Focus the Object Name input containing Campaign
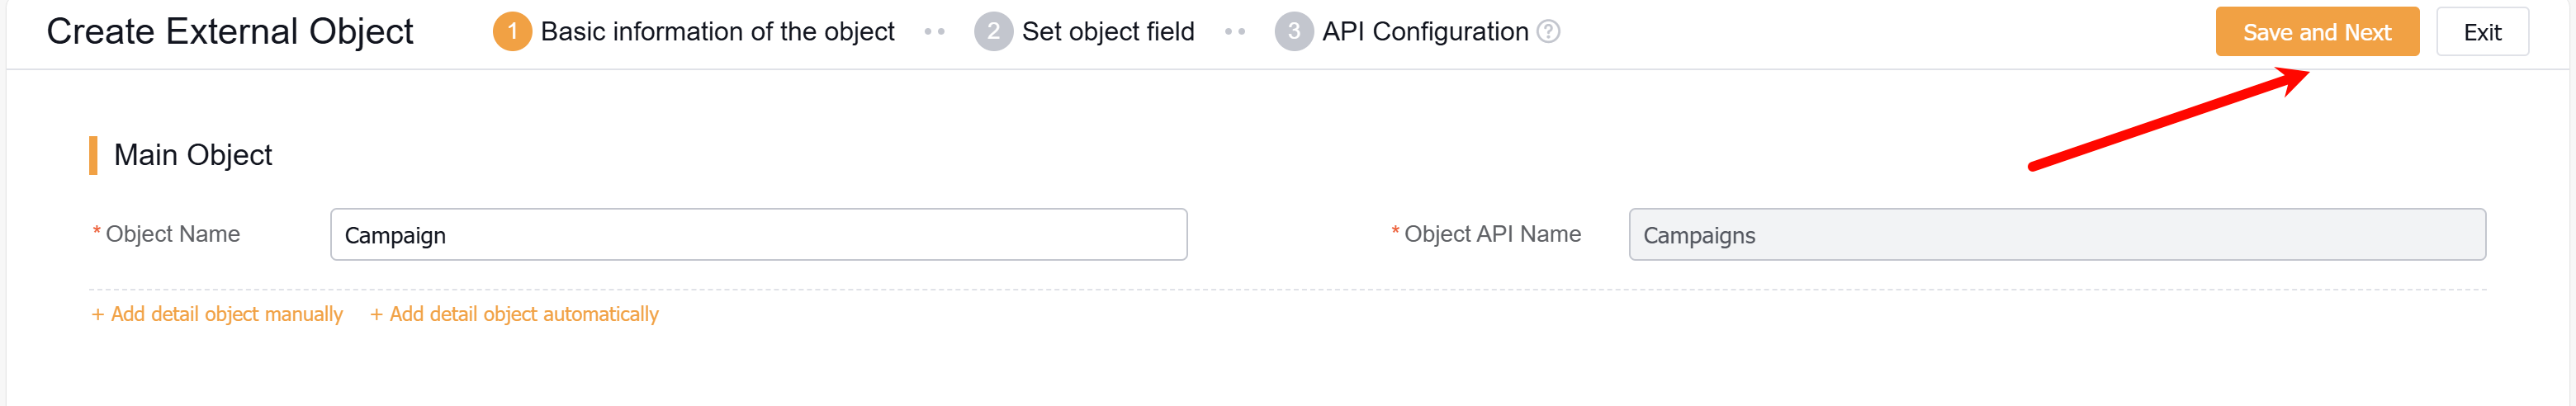This screenshot has height=406, width=2576. (x=758, y=235)
